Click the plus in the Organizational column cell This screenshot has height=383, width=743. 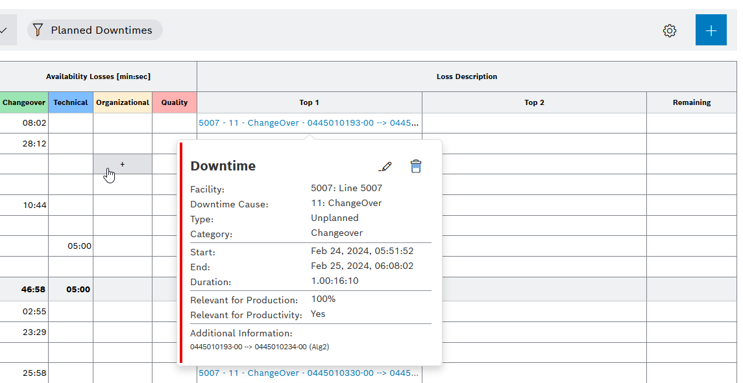point(122,164)
